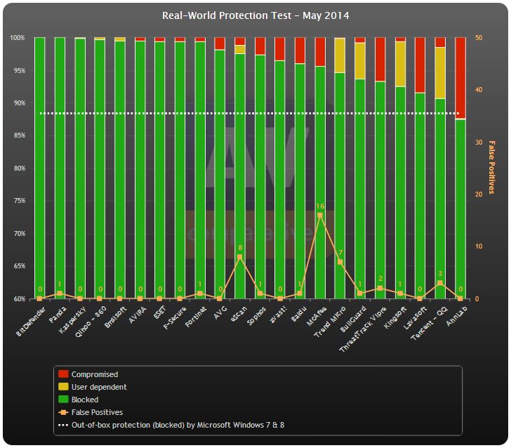Hide the Compromised series via legend label
511x448 pixels.
point(95,374)
